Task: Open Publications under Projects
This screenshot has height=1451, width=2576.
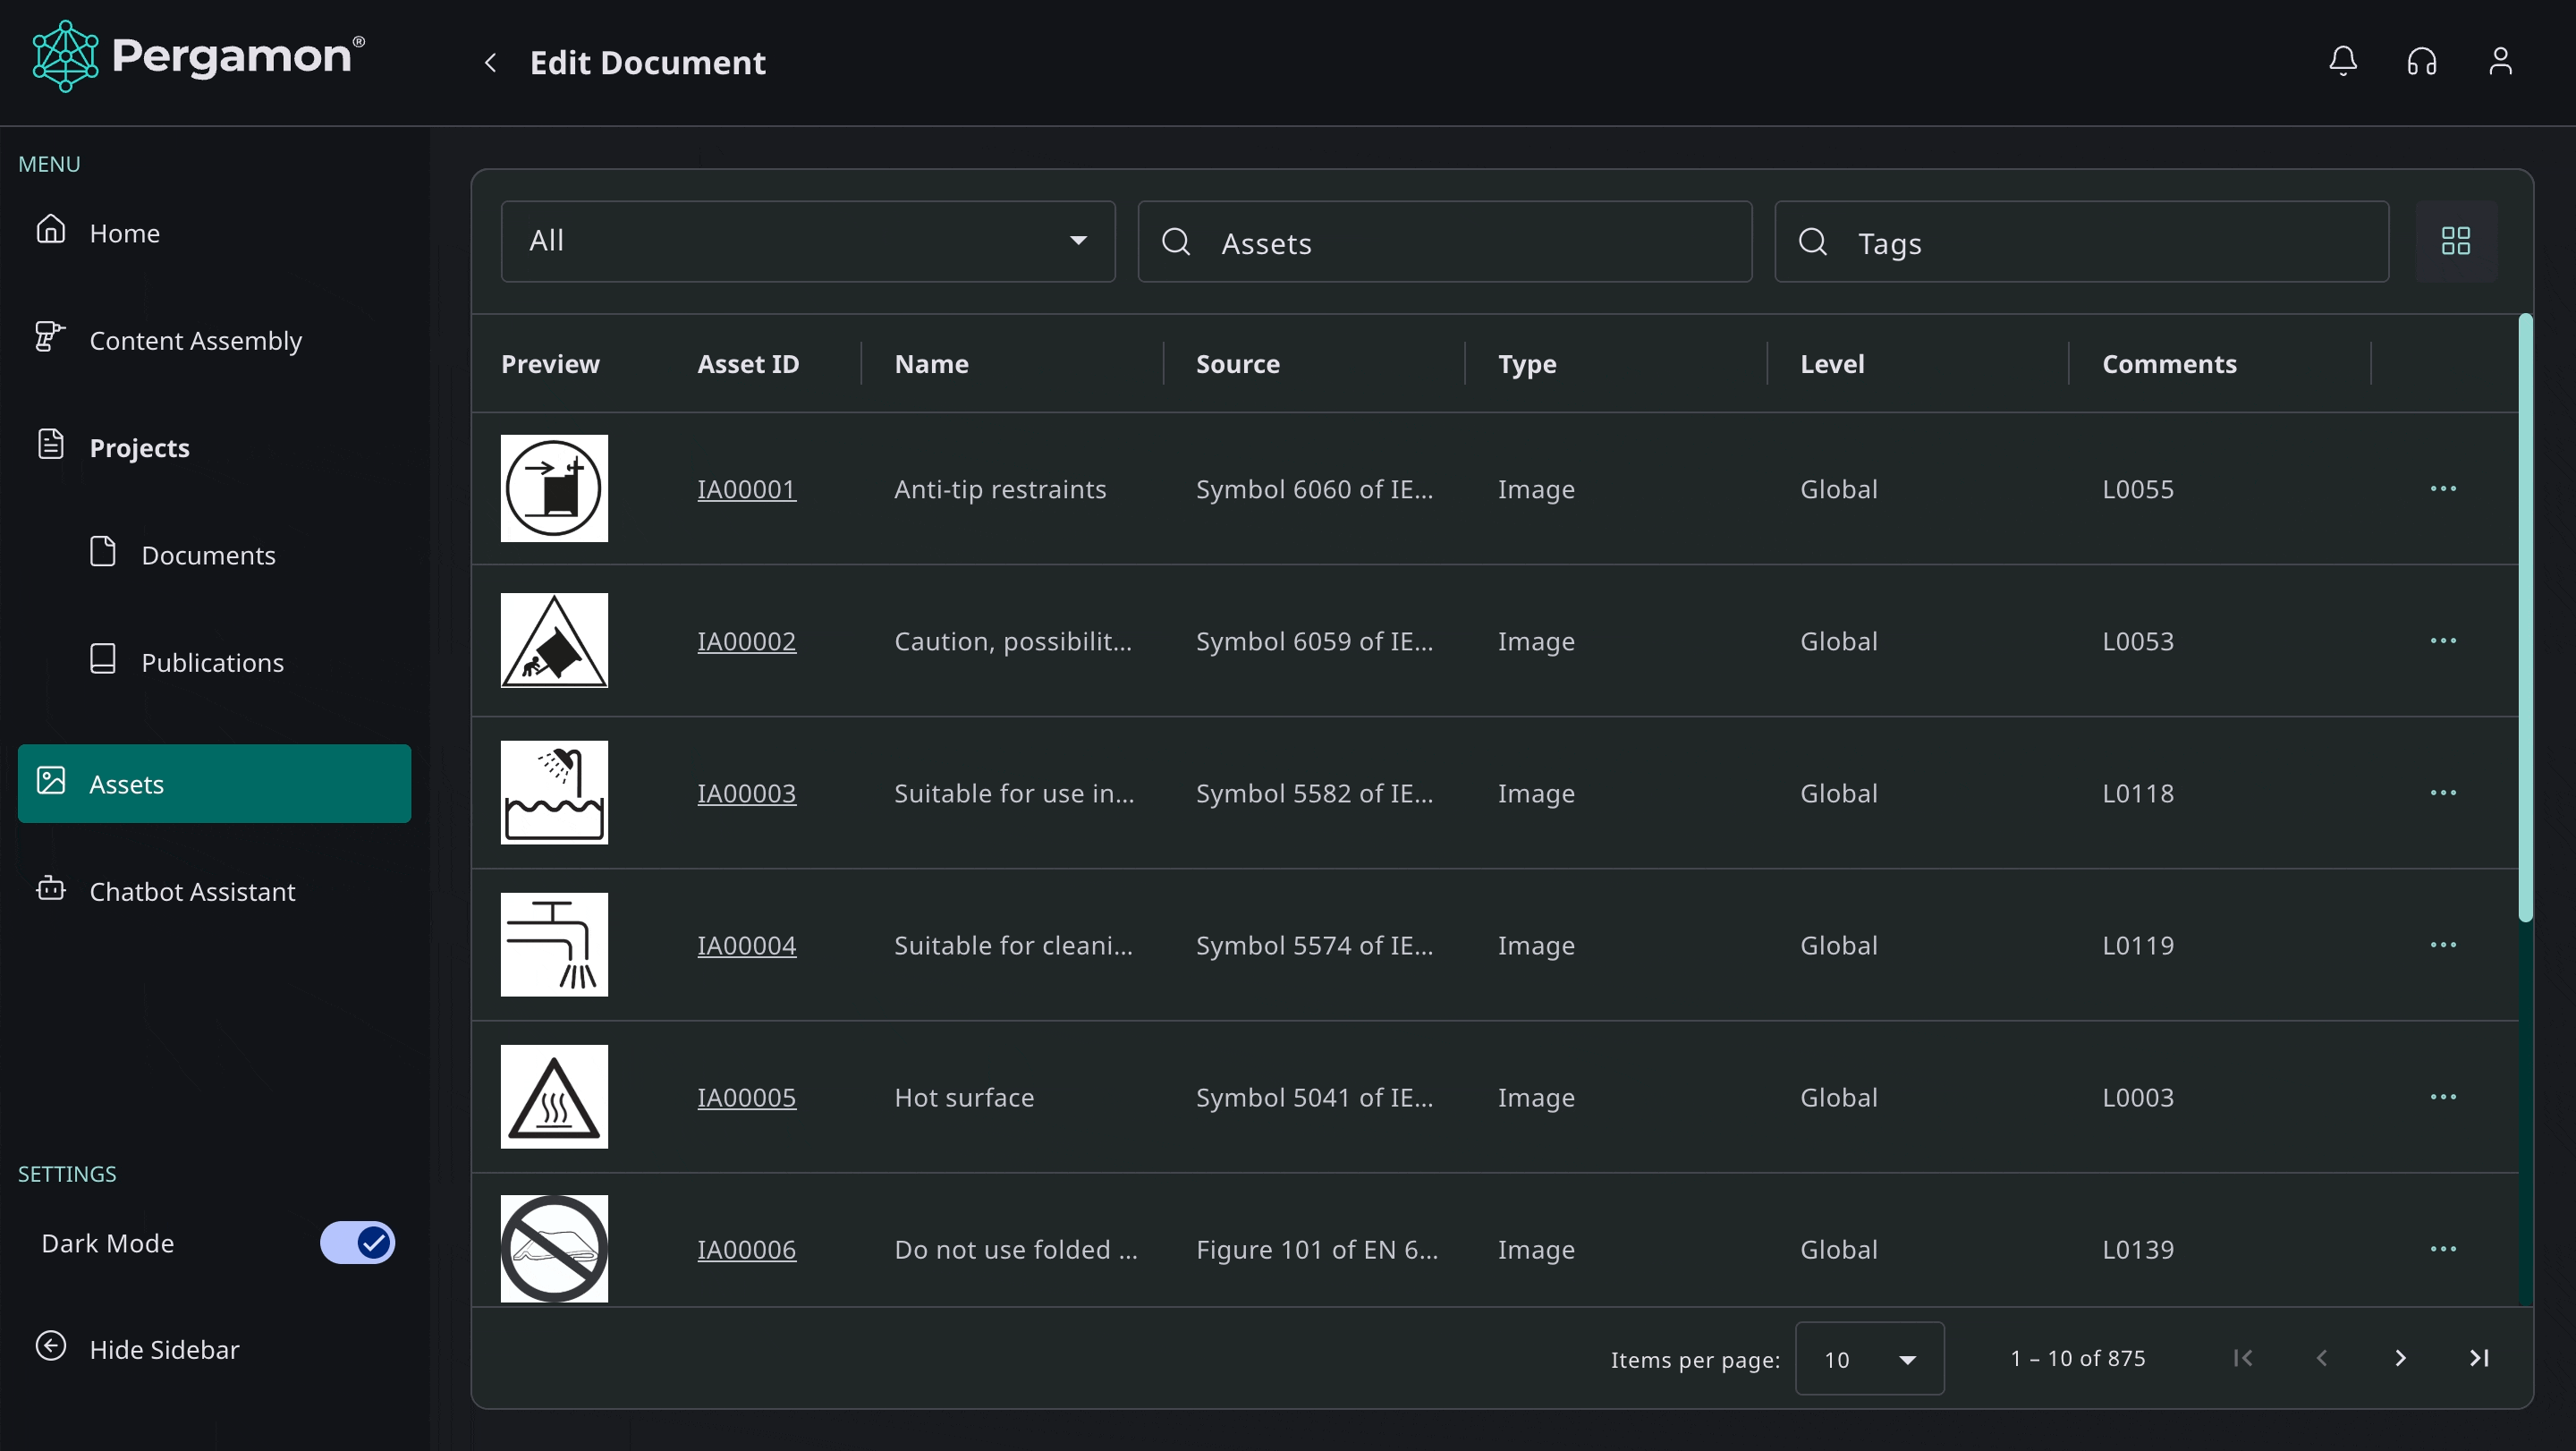Action: pos(214,662)
